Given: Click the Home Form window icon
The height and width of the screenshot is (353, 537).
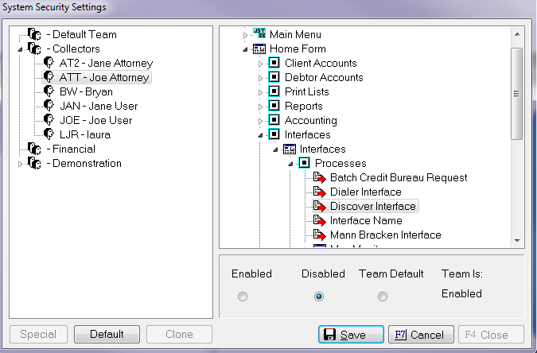Looking at the screenshot, I should (259, 49).
